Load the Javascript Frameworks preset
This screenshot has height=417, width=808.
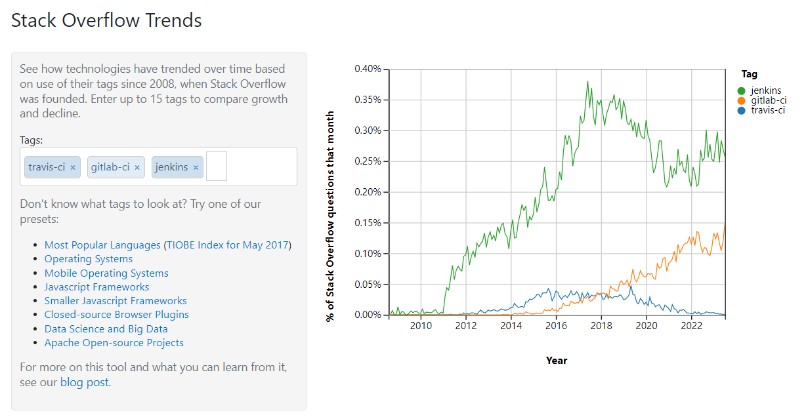point(97,287)
